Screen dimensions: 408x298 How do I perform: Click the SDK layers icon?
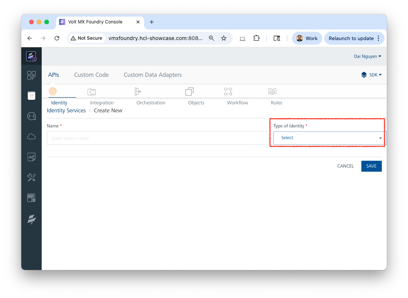click(364, 75)
